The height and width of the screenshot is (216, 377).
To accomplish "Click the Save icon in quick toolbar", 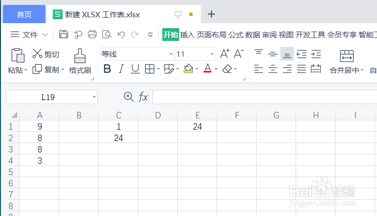I will (x=64, y=35).
